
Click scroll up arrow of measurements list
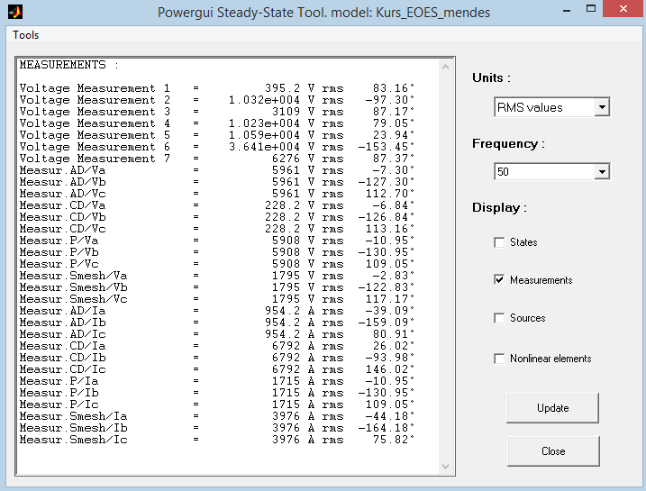[445, 67]
